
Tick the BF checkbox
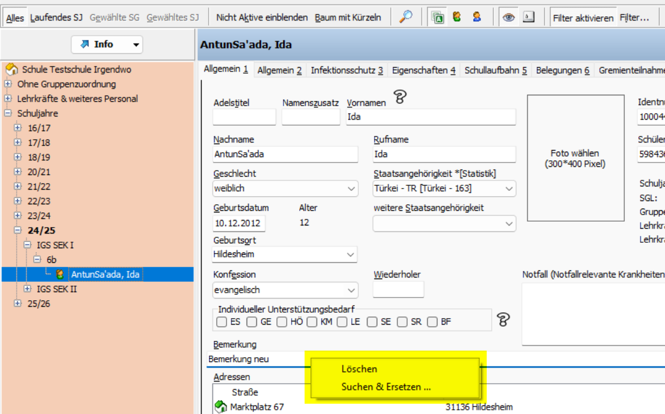432,322
